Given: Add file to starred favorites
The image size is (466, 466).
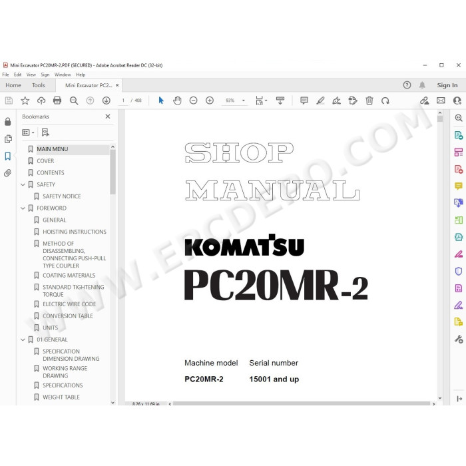Looking at the screenshot, I should (x=25, y=101).
